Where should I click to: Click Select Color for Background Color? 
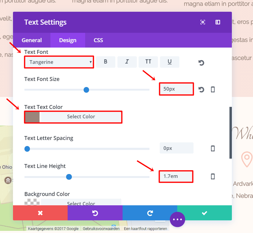(x=81, y=202)
